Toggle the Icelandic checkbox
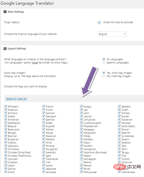Image resolution: width=144 pixels, height=177 pixels. [44, 152]
